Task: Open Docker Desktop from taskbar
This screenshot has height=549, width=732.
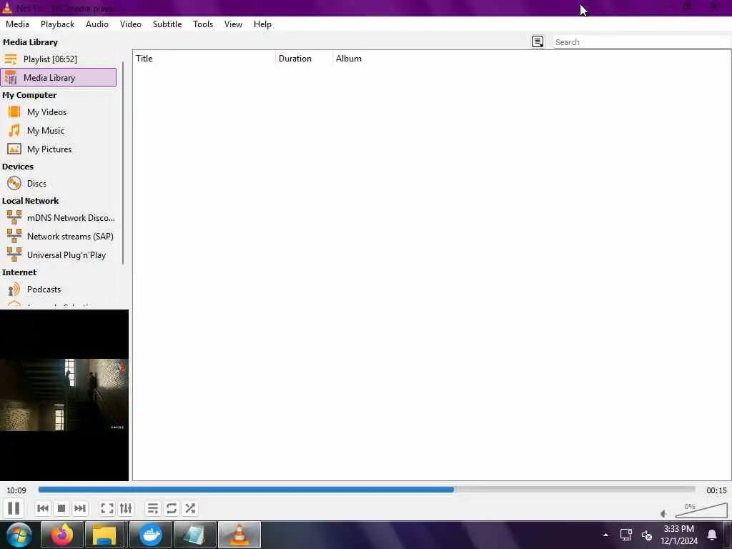Action: click(150, 535)
